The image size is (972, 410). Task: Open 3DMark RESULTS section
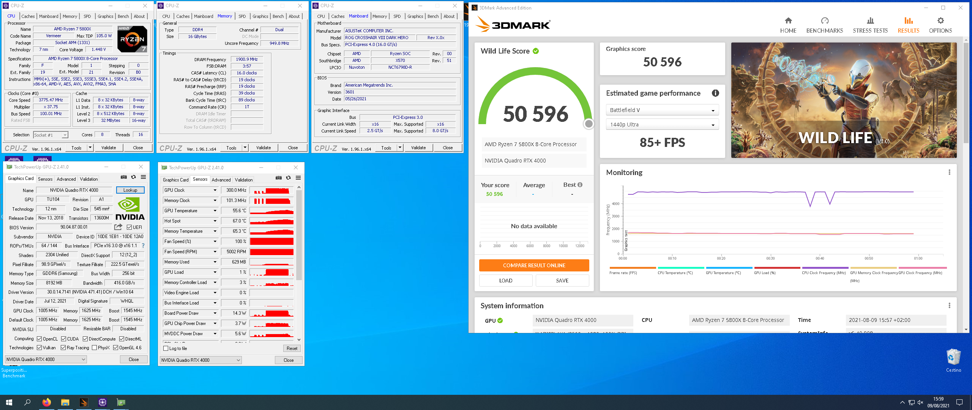[908, 25]
